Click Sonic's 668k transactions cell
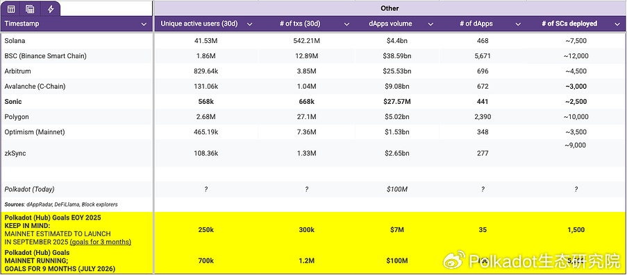 click(x=306, y=101)
